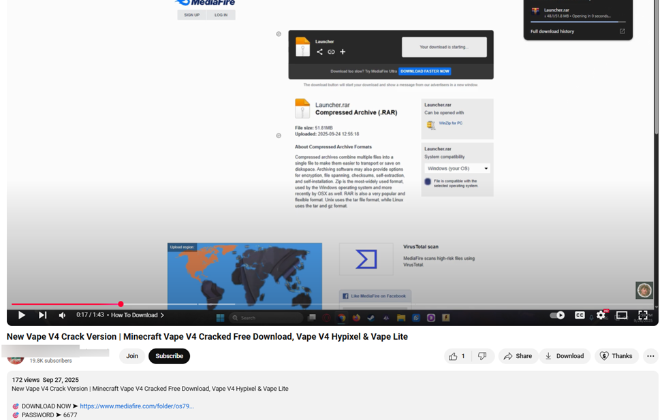Click the Join membership button

pos(132,356)
